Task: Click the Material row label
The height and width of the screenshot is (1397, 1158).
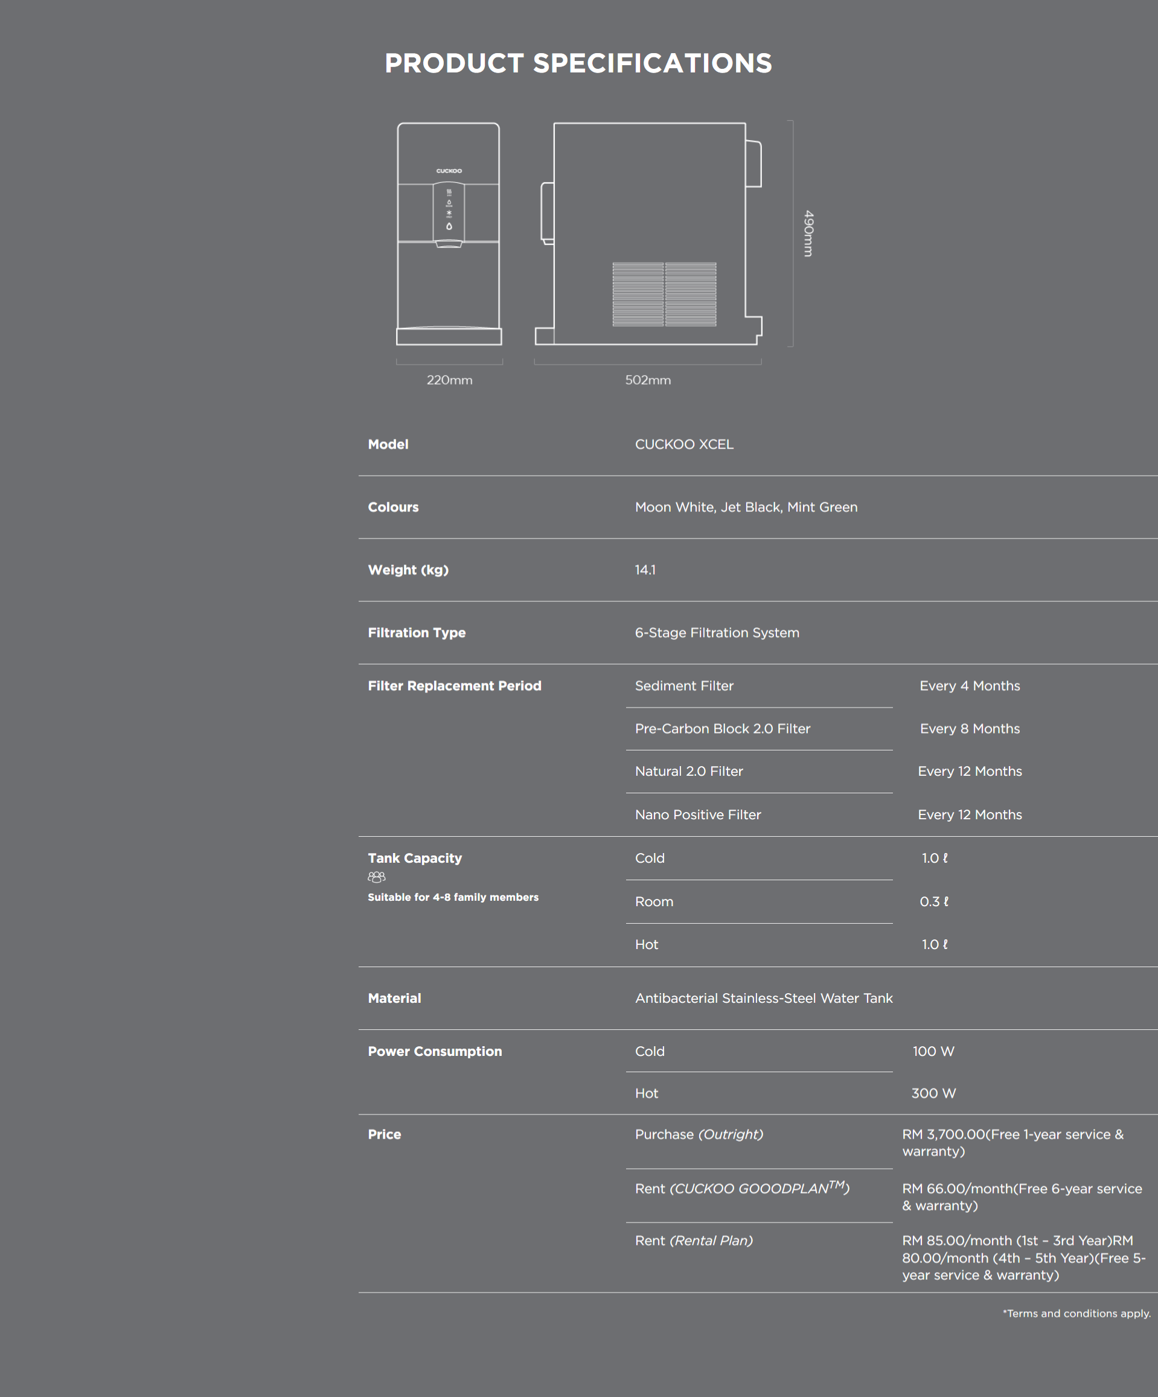Action: click(394, 998)
